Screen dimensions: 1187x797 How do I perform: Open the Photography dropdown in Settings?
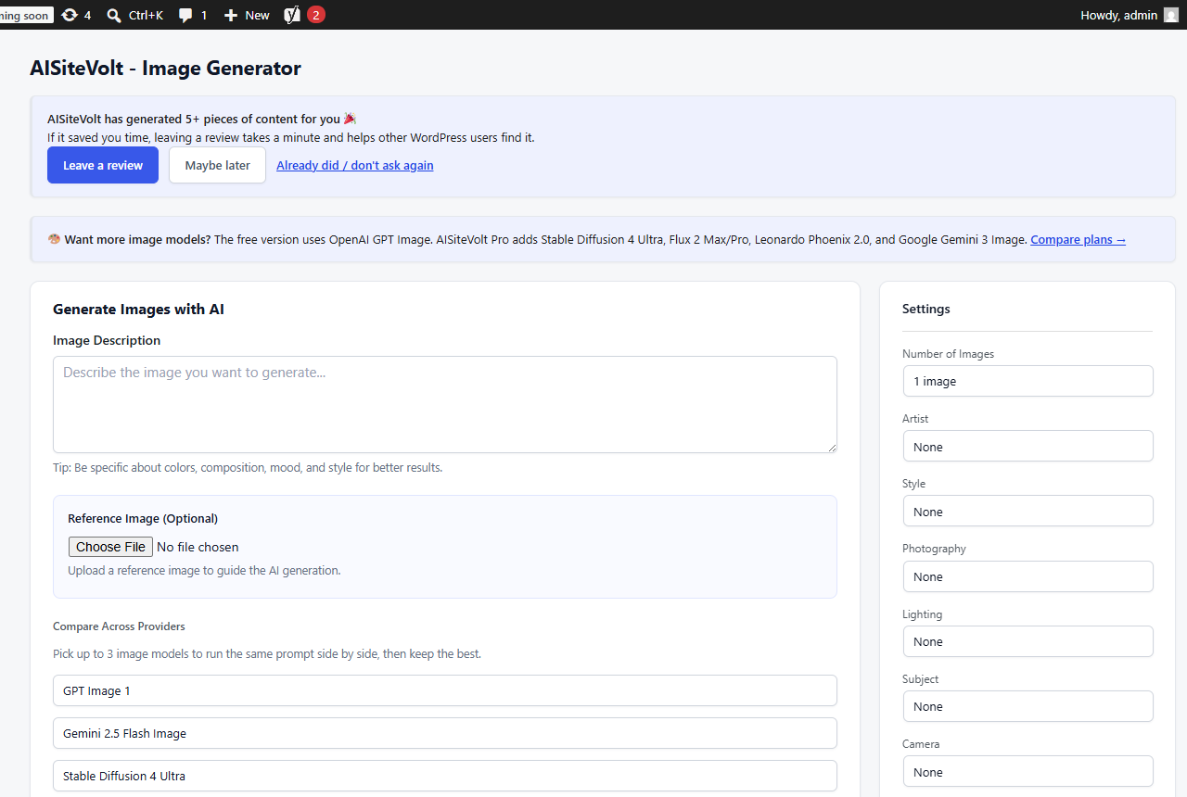point(1027,576)
